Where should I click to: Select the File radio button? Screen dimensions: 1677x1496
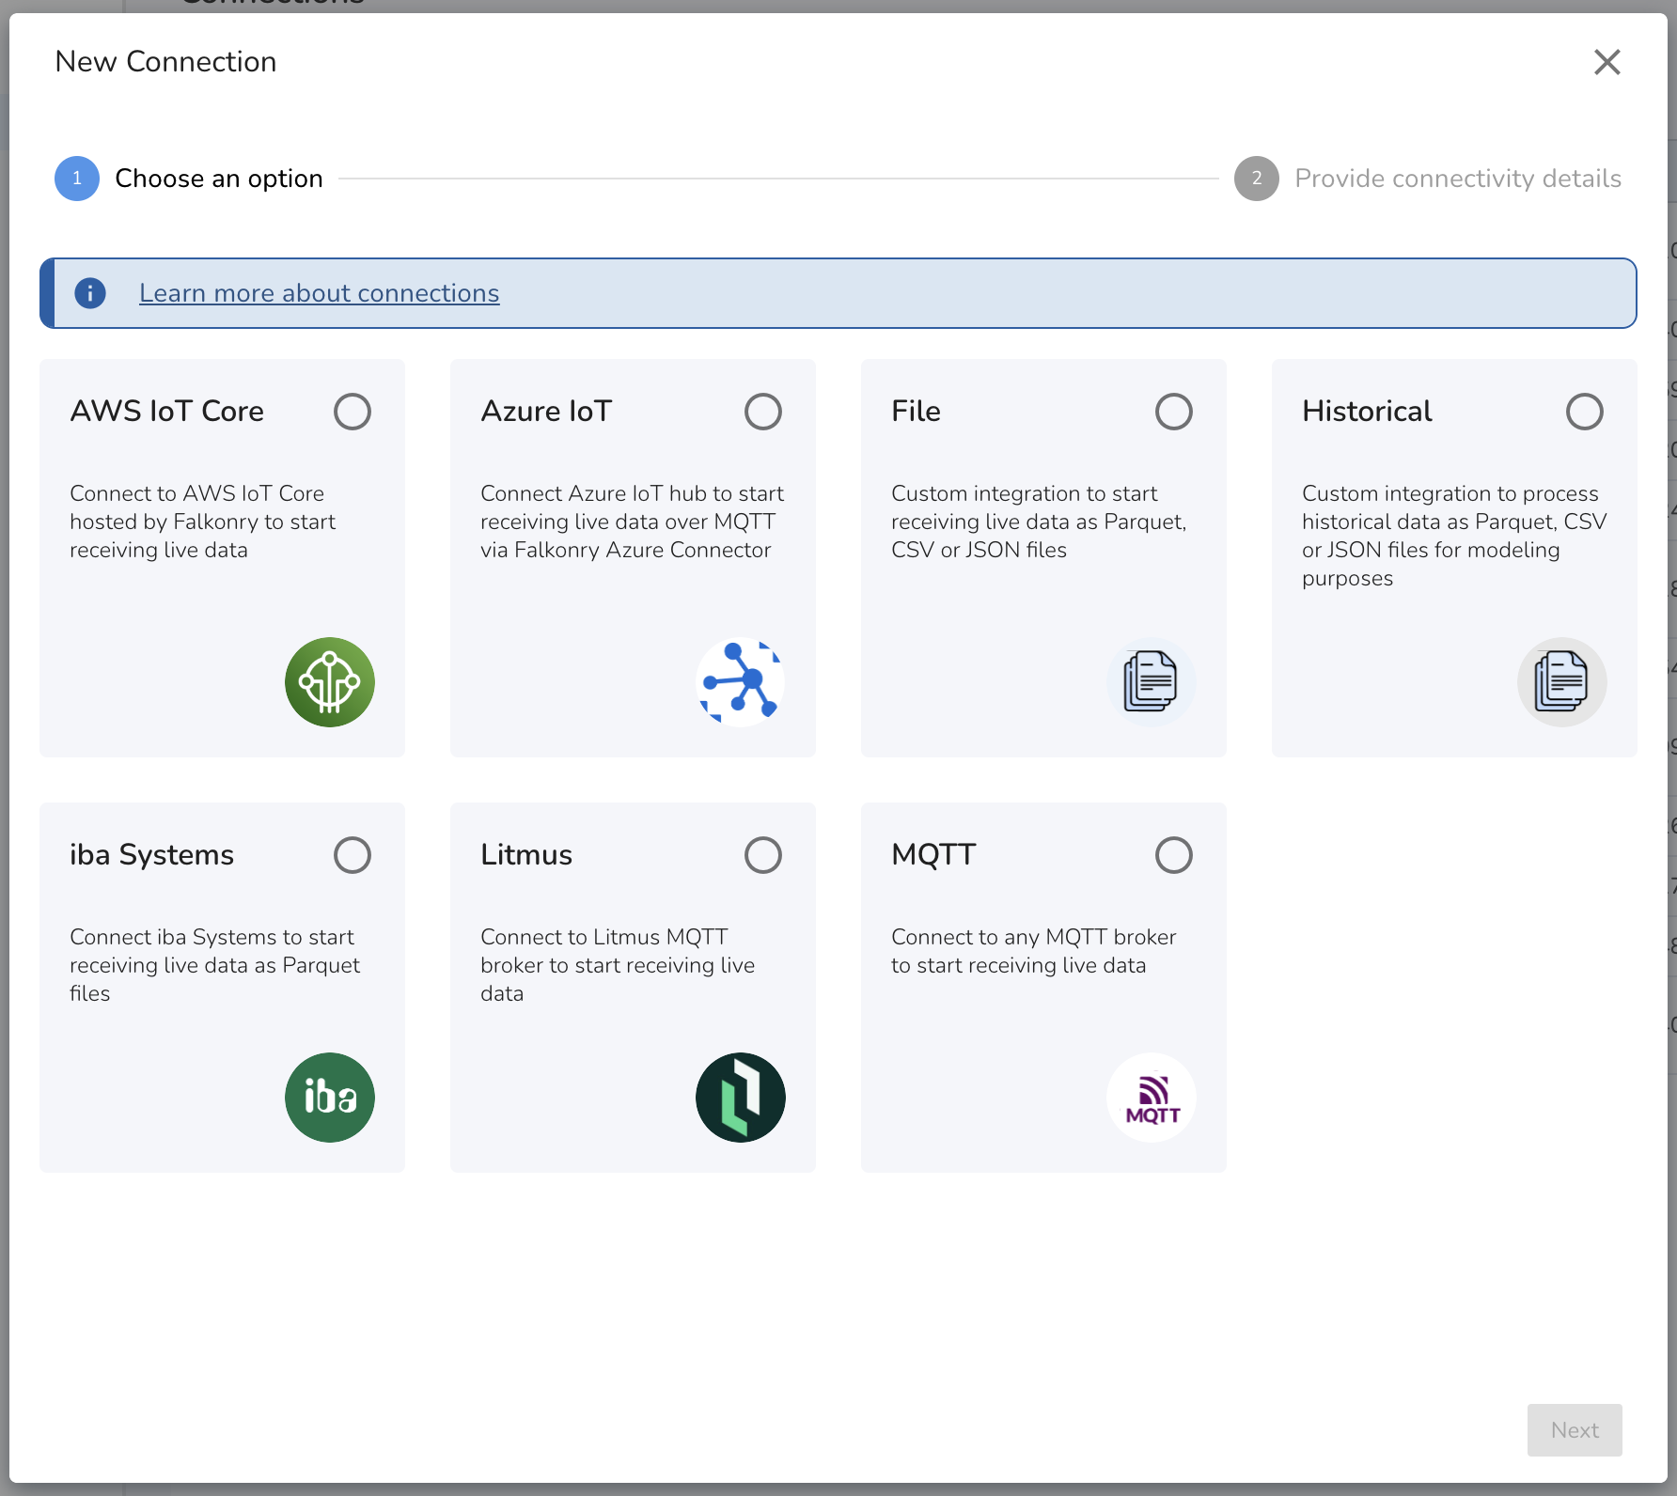coord(1174,412)
